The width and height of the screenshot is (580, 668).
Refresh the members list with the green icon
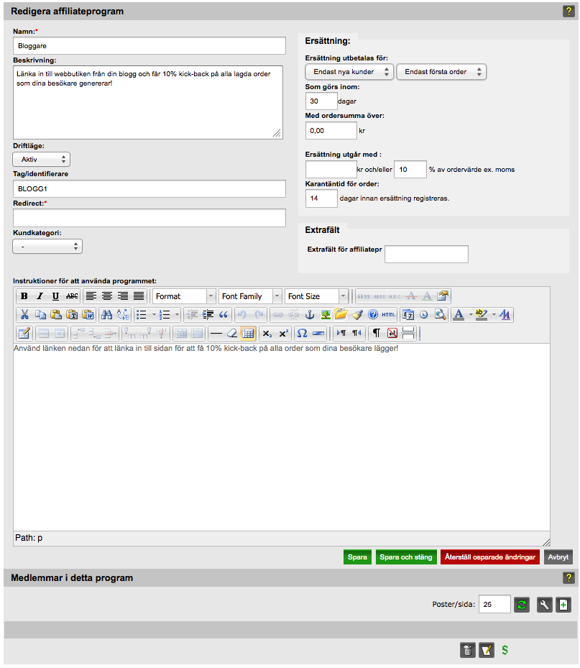click(522, 604)
